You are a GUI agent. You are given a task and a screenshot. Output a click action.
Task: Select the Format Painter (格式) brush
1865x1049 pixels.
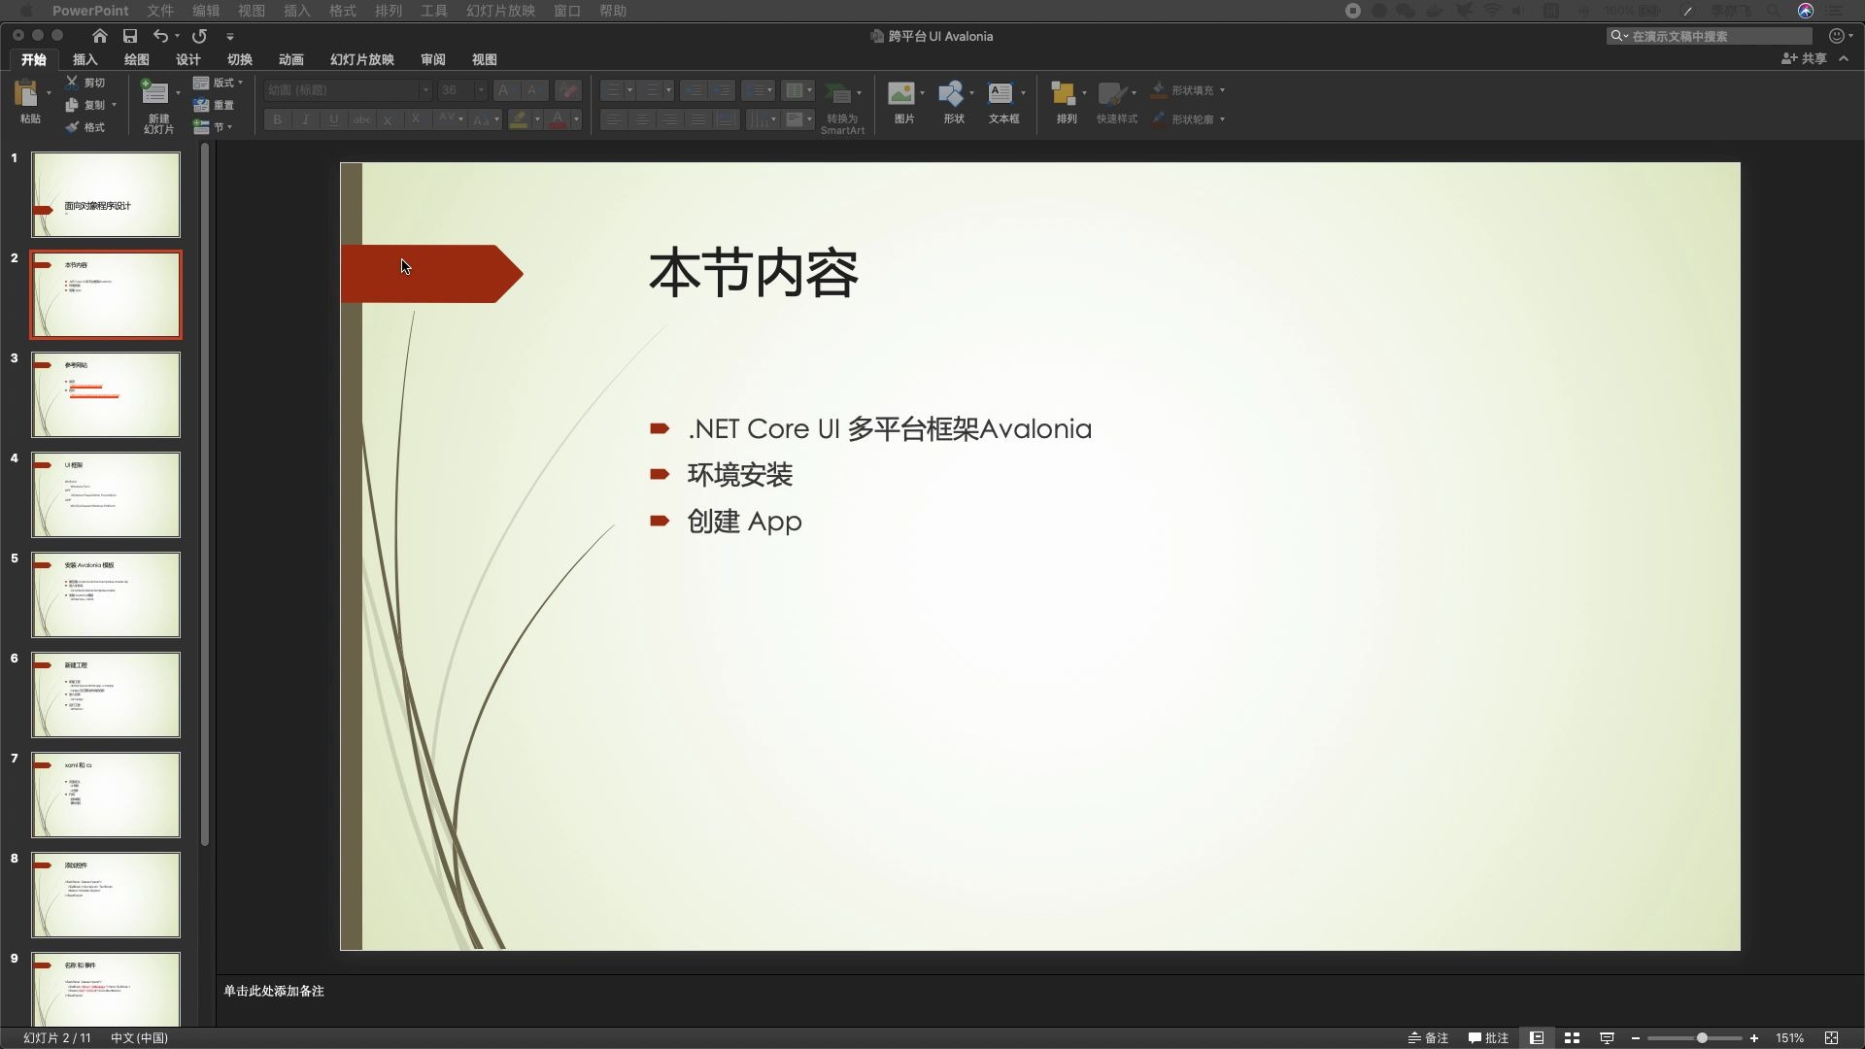click(x=85, y=127)
